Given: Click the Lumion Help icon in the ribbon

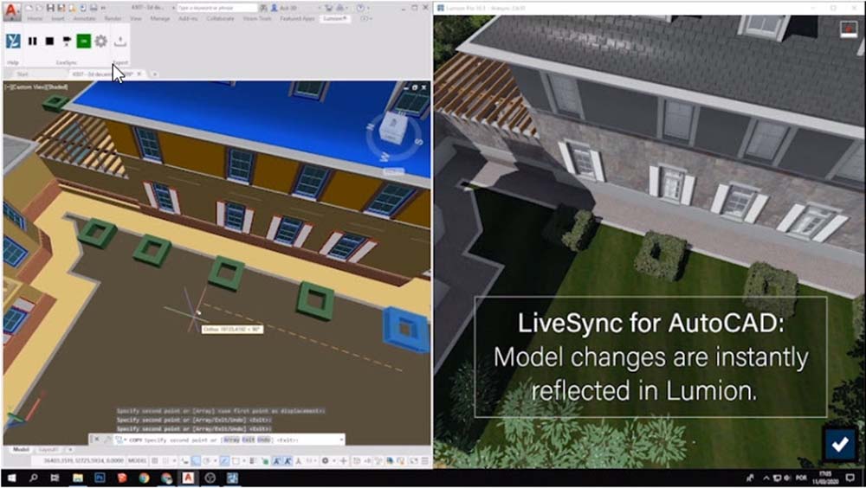Looking at the screenshot, I should [x=13, y=41].
